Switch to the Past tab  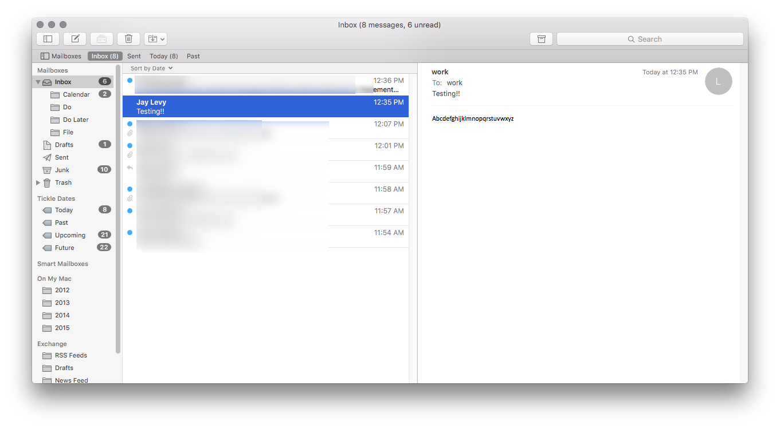193,55
